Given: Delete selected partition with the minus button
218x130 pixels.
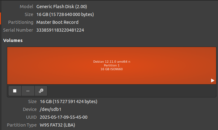Looking at the screenshot, I should pos(28,91).
